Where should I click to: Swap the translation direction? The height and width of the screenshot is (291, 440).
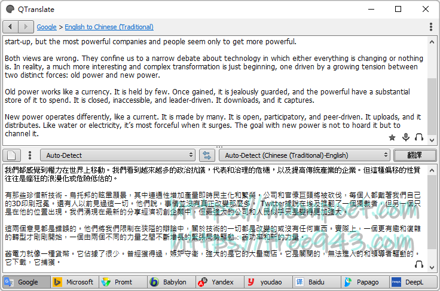207,155
